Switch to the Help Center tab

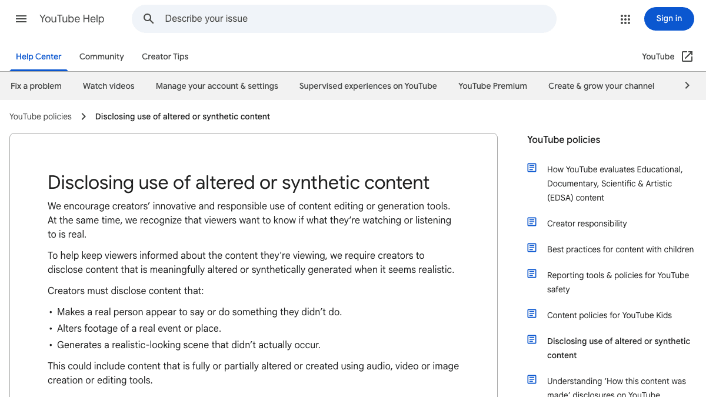[39, 56]
